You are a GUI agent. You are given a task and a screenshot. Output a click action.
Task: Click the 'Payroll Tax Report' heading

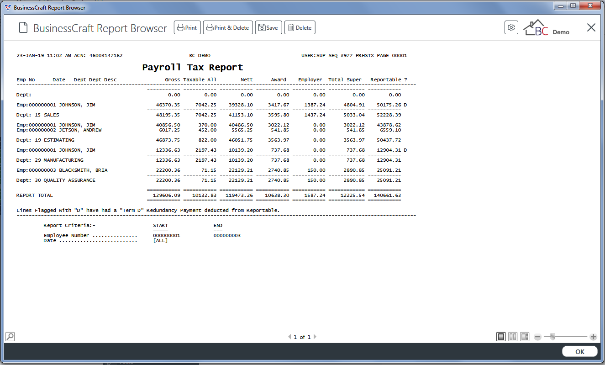193,67
